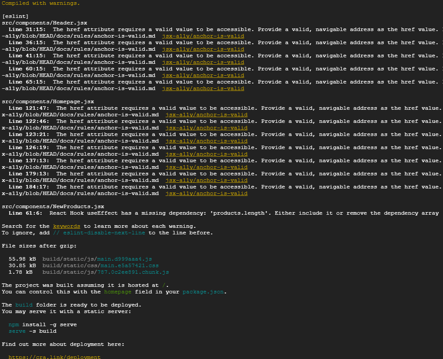
Task: Click 'serve -s build' command
Action: [x=32, y=331]
